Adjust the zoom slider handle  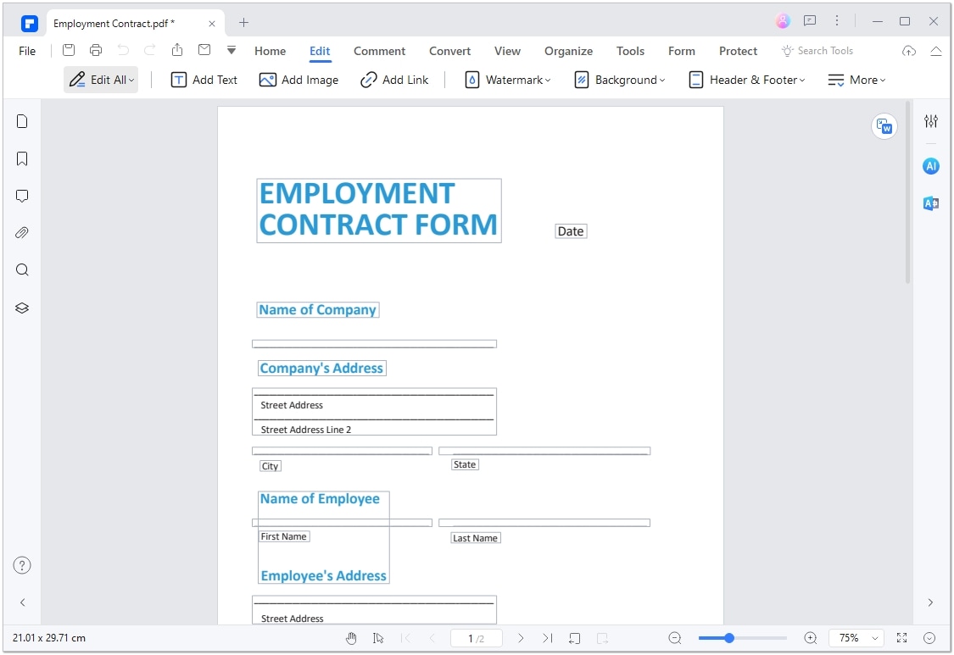(x=729, y=638)
